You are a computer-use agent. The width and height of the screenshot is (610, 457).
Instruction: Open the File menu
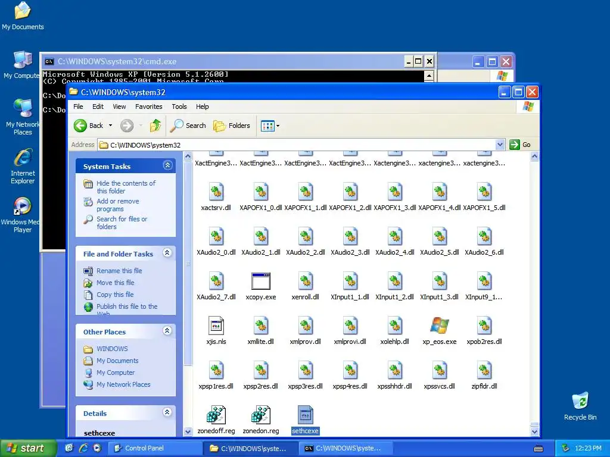(78, 107)
